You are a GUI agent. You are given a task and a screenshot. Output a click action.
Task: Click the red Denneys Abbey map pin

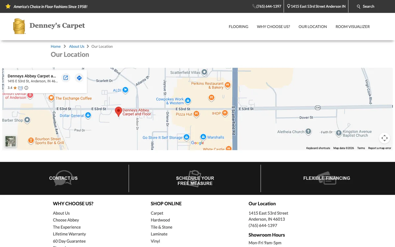(x=118, y=112)
